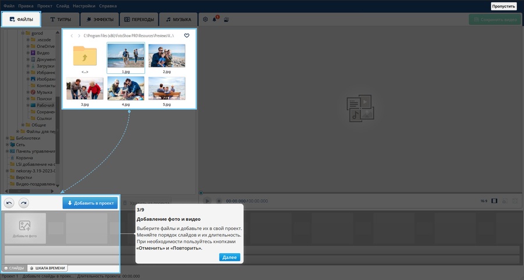Click Пропустить to skip the tutorial
The height and width of the screenshot is (280, 524).
503,6
